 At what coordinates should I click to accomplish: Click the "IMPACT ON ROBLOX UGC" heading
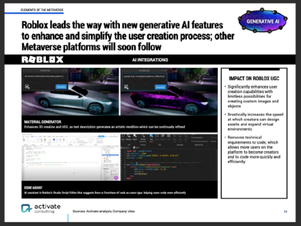point(254,78)
